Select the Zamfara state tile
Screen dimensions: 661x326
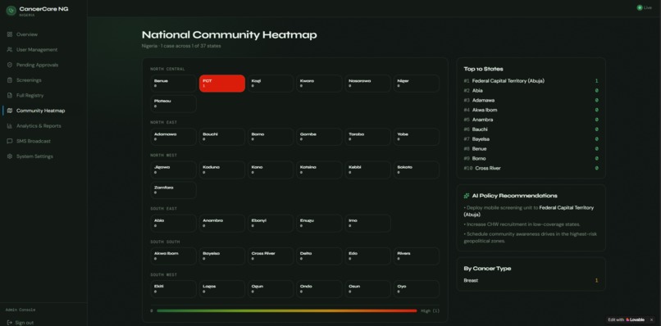point(173,190)
